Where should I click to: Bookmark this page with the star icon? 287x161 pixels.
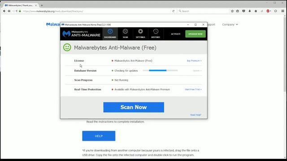coord(232,11)
